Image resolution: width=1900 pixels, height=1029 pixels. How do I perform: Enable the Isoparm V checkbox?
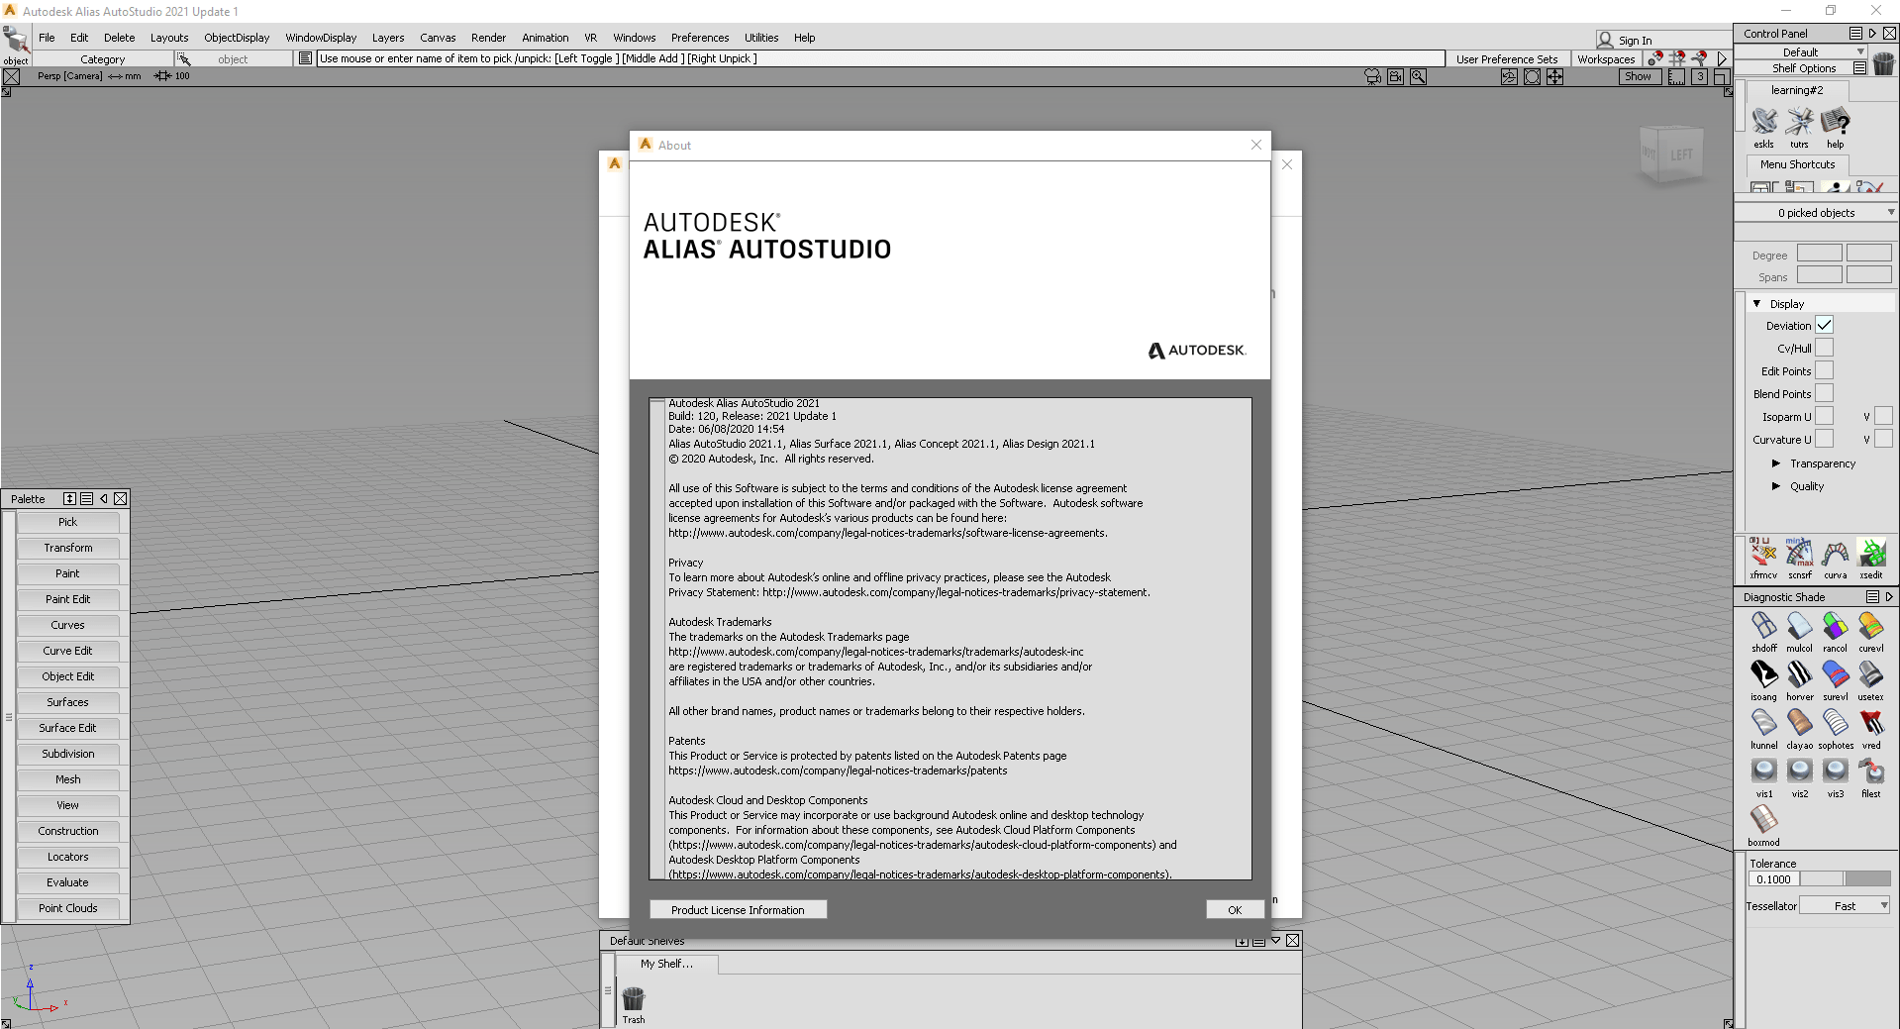coord(1883,416)
